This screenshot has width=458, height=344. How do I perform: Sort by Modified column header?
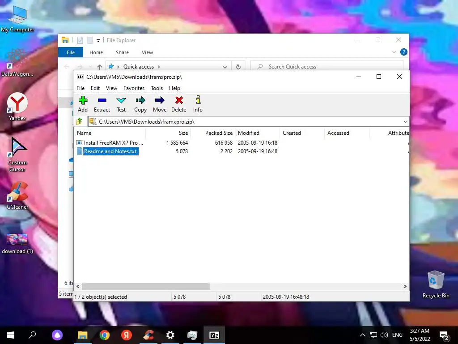pyautogui.click(x=257, y=133)
